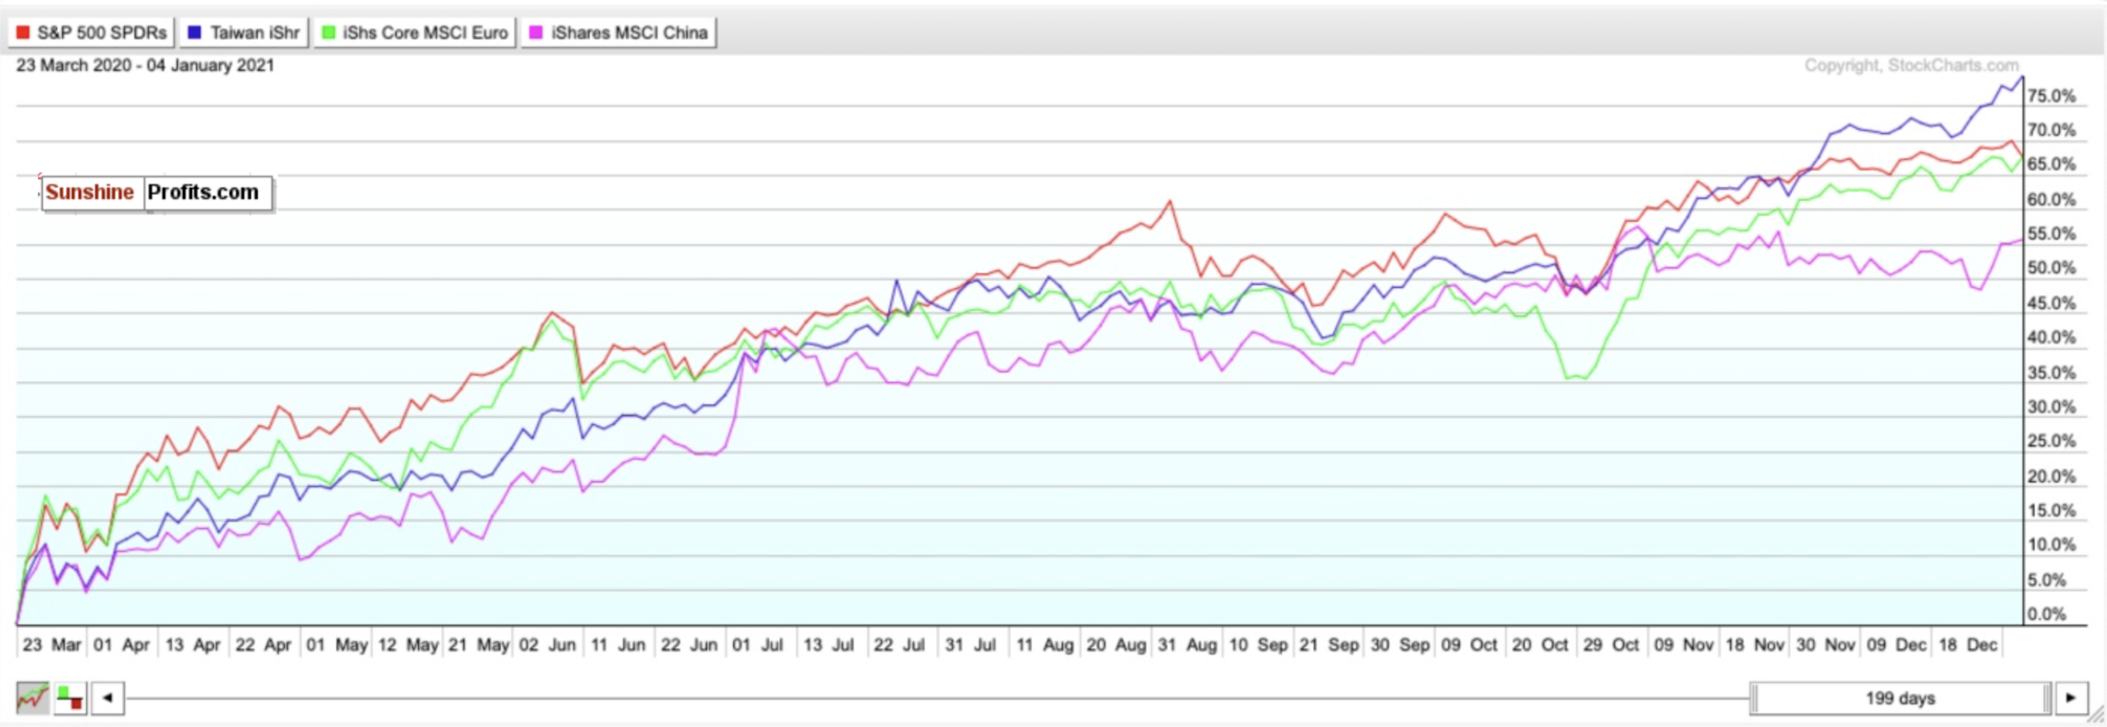This screenshot has height=727, width=2107.
Task: Click the 11 Aug date label
Action: [1045, 644]
